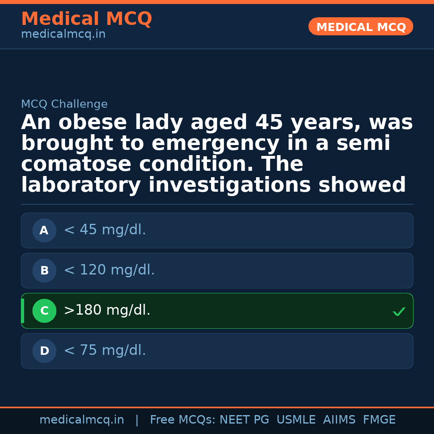This screenshot has height=434, width=434.
Task: Choose answer '< 75 mg/dl.'
Action: pyautogui.click(x=105, y=351)
